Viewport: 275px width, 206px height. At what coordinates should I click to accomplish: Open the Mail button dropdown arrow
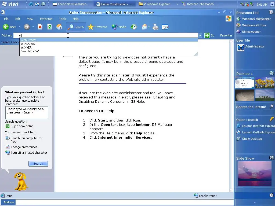(x=149, y=27)
